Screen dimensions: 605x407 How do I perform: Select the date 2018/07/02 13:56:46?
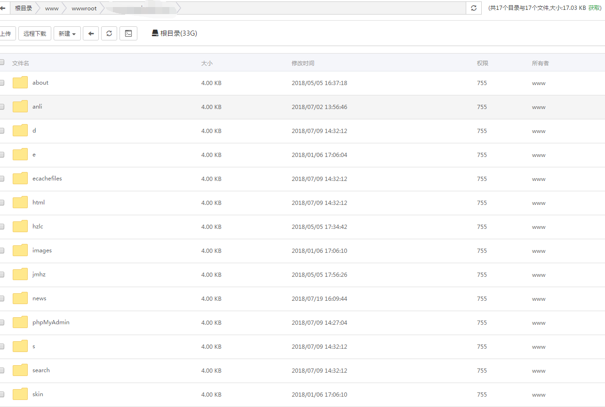tap(319, 107)
